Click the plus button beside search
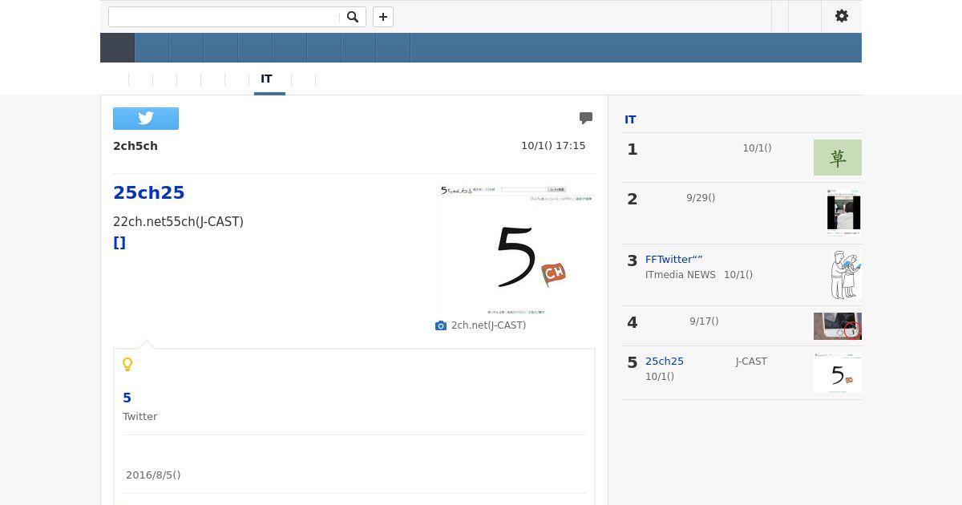The height and width of the screenshot is (505, 962). click(x=383, y=17)
